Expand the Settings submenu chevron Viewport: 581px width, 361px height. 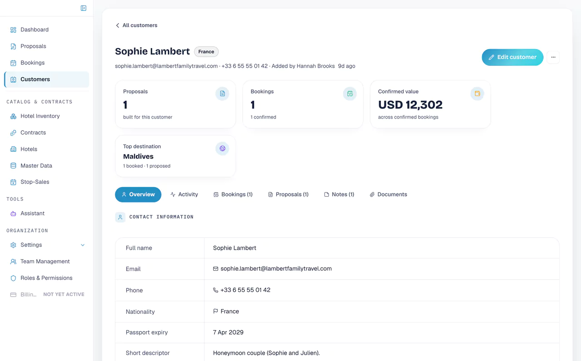tap(83, 245)
